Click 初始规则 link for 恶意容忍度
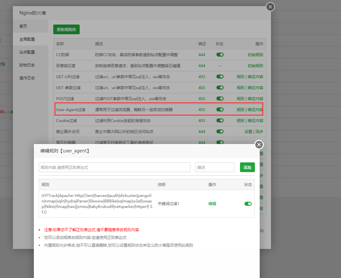The width and height of the screenshot is (341, 278). click(255, 66)
